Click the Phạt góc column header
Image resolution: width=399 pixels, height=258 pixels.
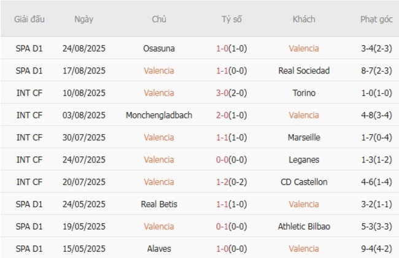[x=376, y=19]
